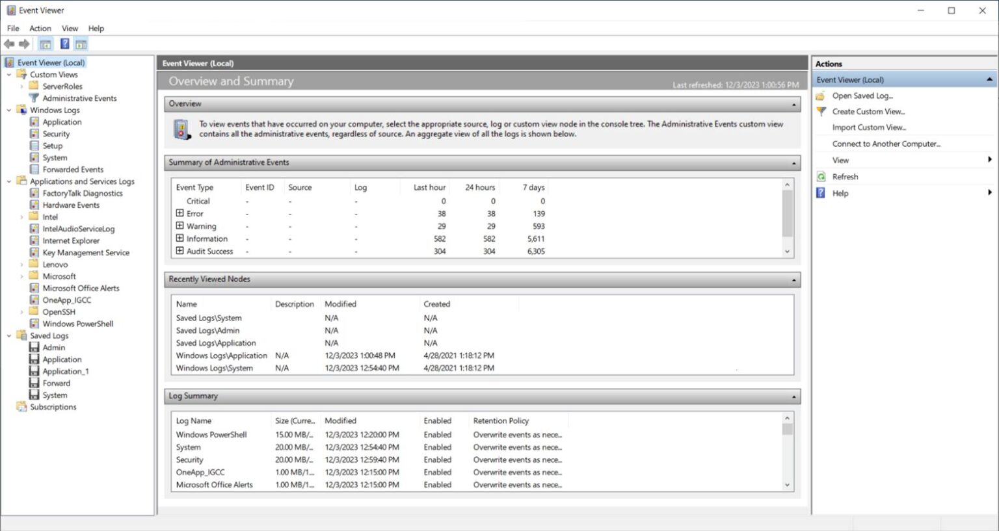The height and width of the screenshot is (531, 999).
Task: Expand the Saved Logs tree node
Action: pyautogui.click(x=8, y=335)
